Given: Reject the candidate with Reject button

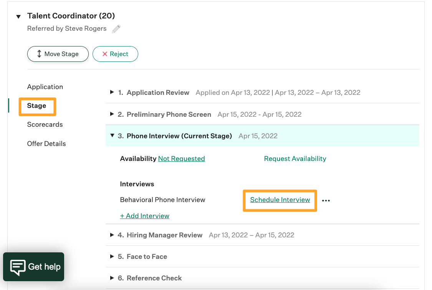Looking at the screenshot, I should click(x=115, y=54).
